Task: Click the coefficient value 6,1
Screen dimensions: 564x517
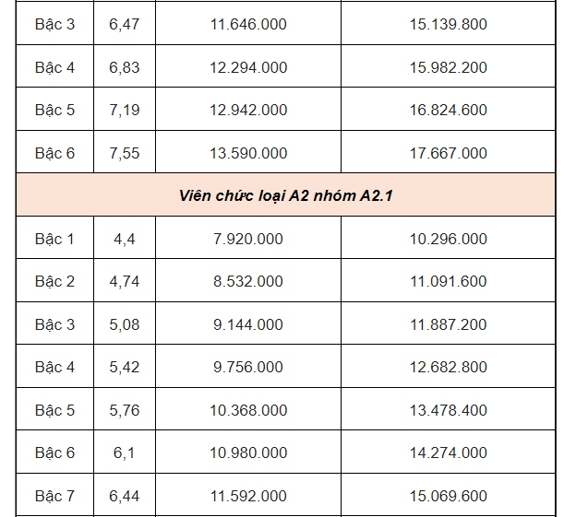Action: click(124, 452)
